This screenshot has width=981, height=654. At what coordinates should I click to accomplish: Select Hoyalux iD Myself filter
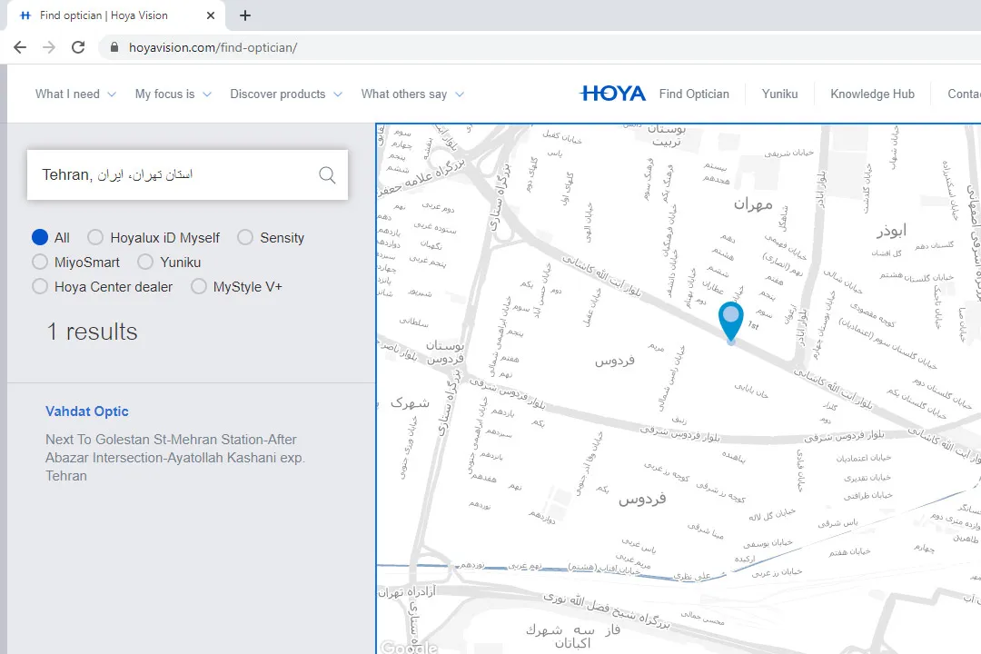[95, 237]
